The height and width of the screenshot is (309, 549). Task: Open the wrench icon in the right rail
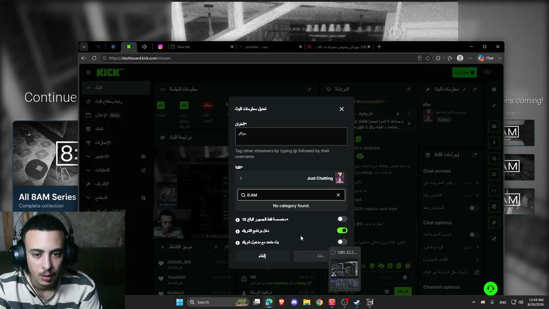pos(494,223)
